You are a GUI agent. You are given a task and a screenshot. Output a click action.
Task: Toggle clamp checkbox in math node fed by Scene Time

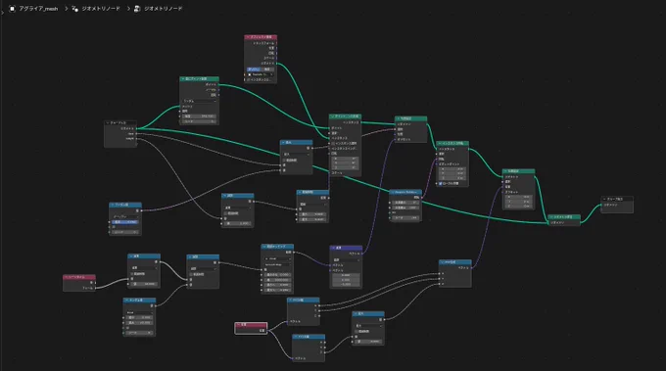pos(132,274)
